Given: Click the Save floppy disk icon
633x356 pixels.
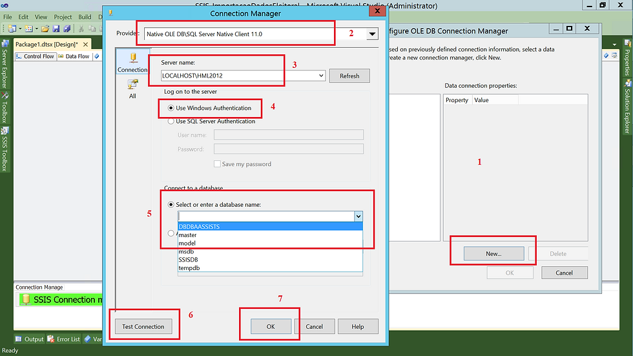Looking at the screenshot, I should coord(56,28).
